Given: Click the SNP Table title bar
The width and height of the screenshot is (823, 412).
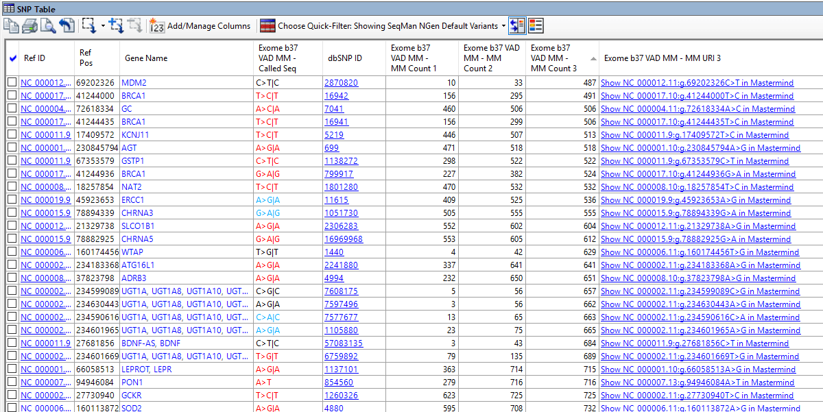Looking at the screenshot, I should click(41, 8).
